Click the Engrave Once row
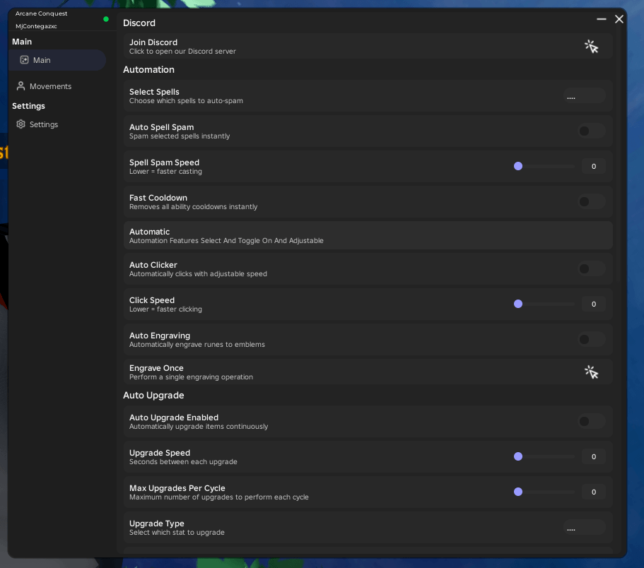Viewport: 644px width, 568px height. pos(368,372)
